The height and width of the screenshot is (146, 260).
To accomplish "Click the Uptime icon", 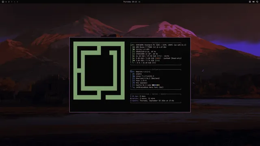I will tap(131, 99).
